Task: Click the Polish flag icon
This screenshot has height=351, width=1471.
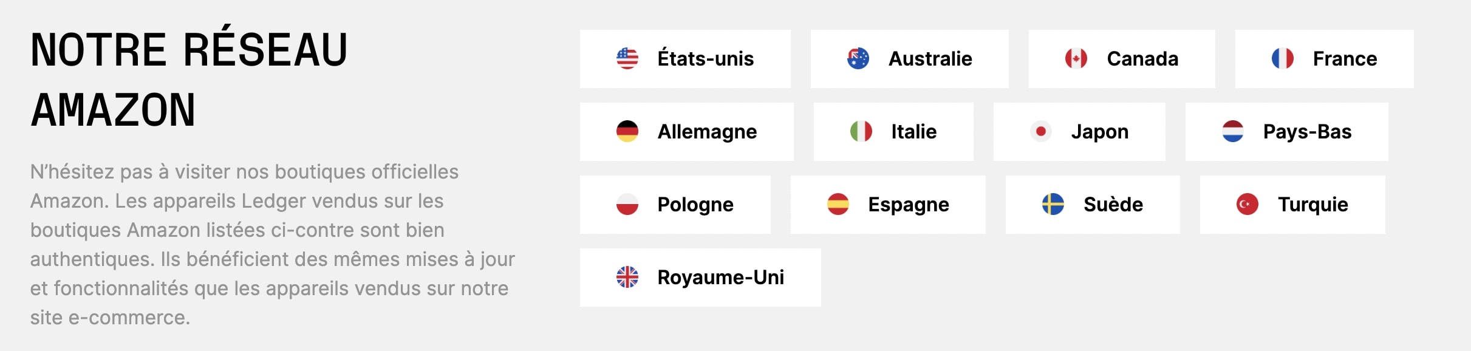Action: click(x=627, y=205)
